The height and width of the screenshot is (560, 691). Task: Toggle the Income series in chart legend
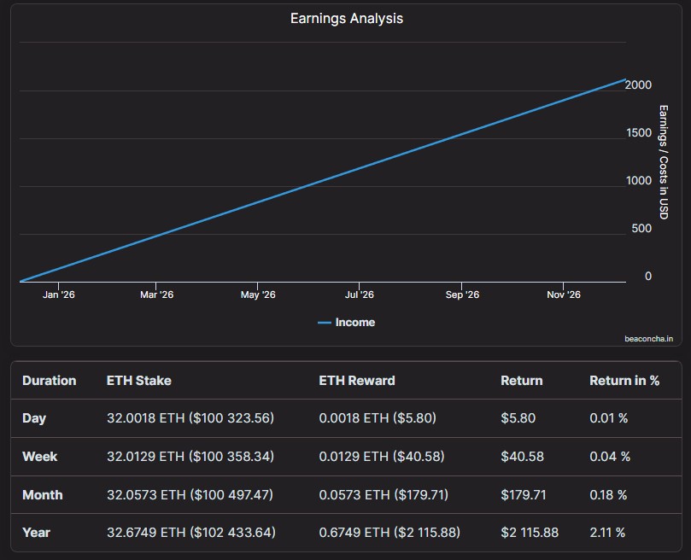click(x=354, y=323)
